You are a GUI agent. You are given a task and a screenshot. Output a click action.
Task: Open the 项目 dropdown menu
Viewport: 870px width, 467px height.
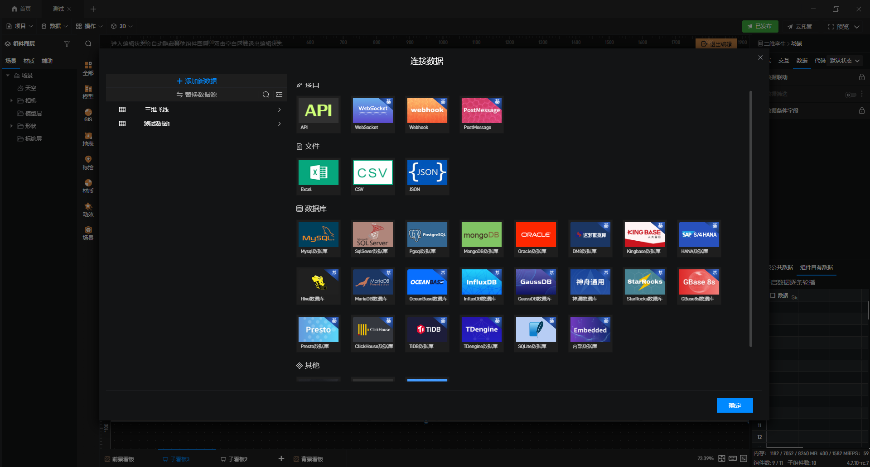tap(19, 26)
